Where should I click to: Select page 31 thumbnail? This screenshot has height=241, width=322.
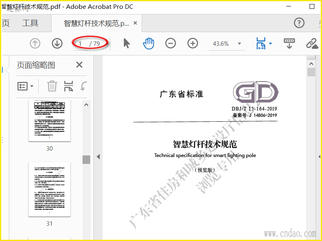(50, 189)
